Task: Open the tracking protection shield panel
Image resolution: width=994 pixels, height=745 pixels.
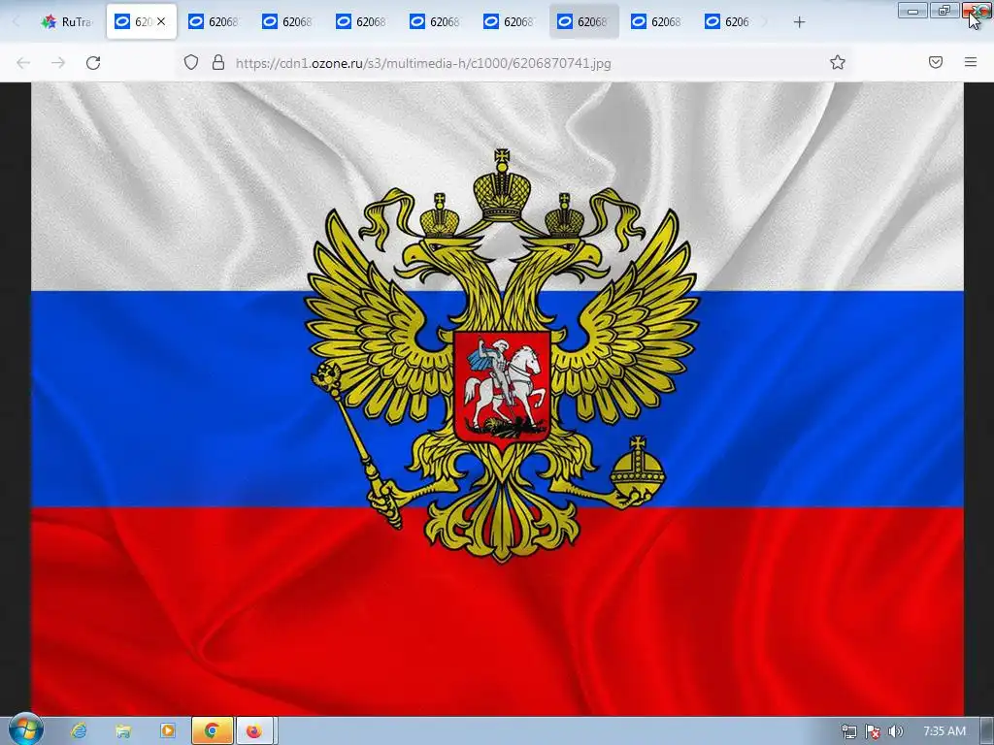Action: click(191, 62)
